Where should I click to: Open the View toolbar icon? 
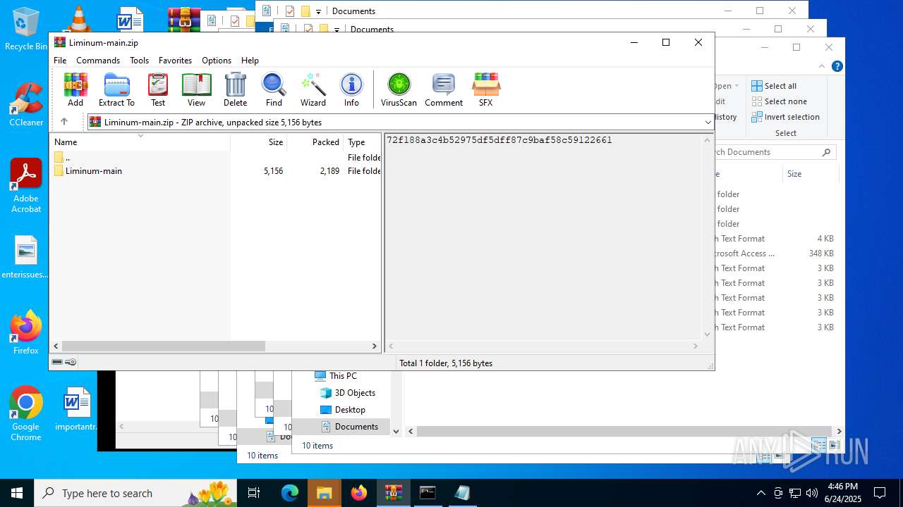tap(196, 89)
